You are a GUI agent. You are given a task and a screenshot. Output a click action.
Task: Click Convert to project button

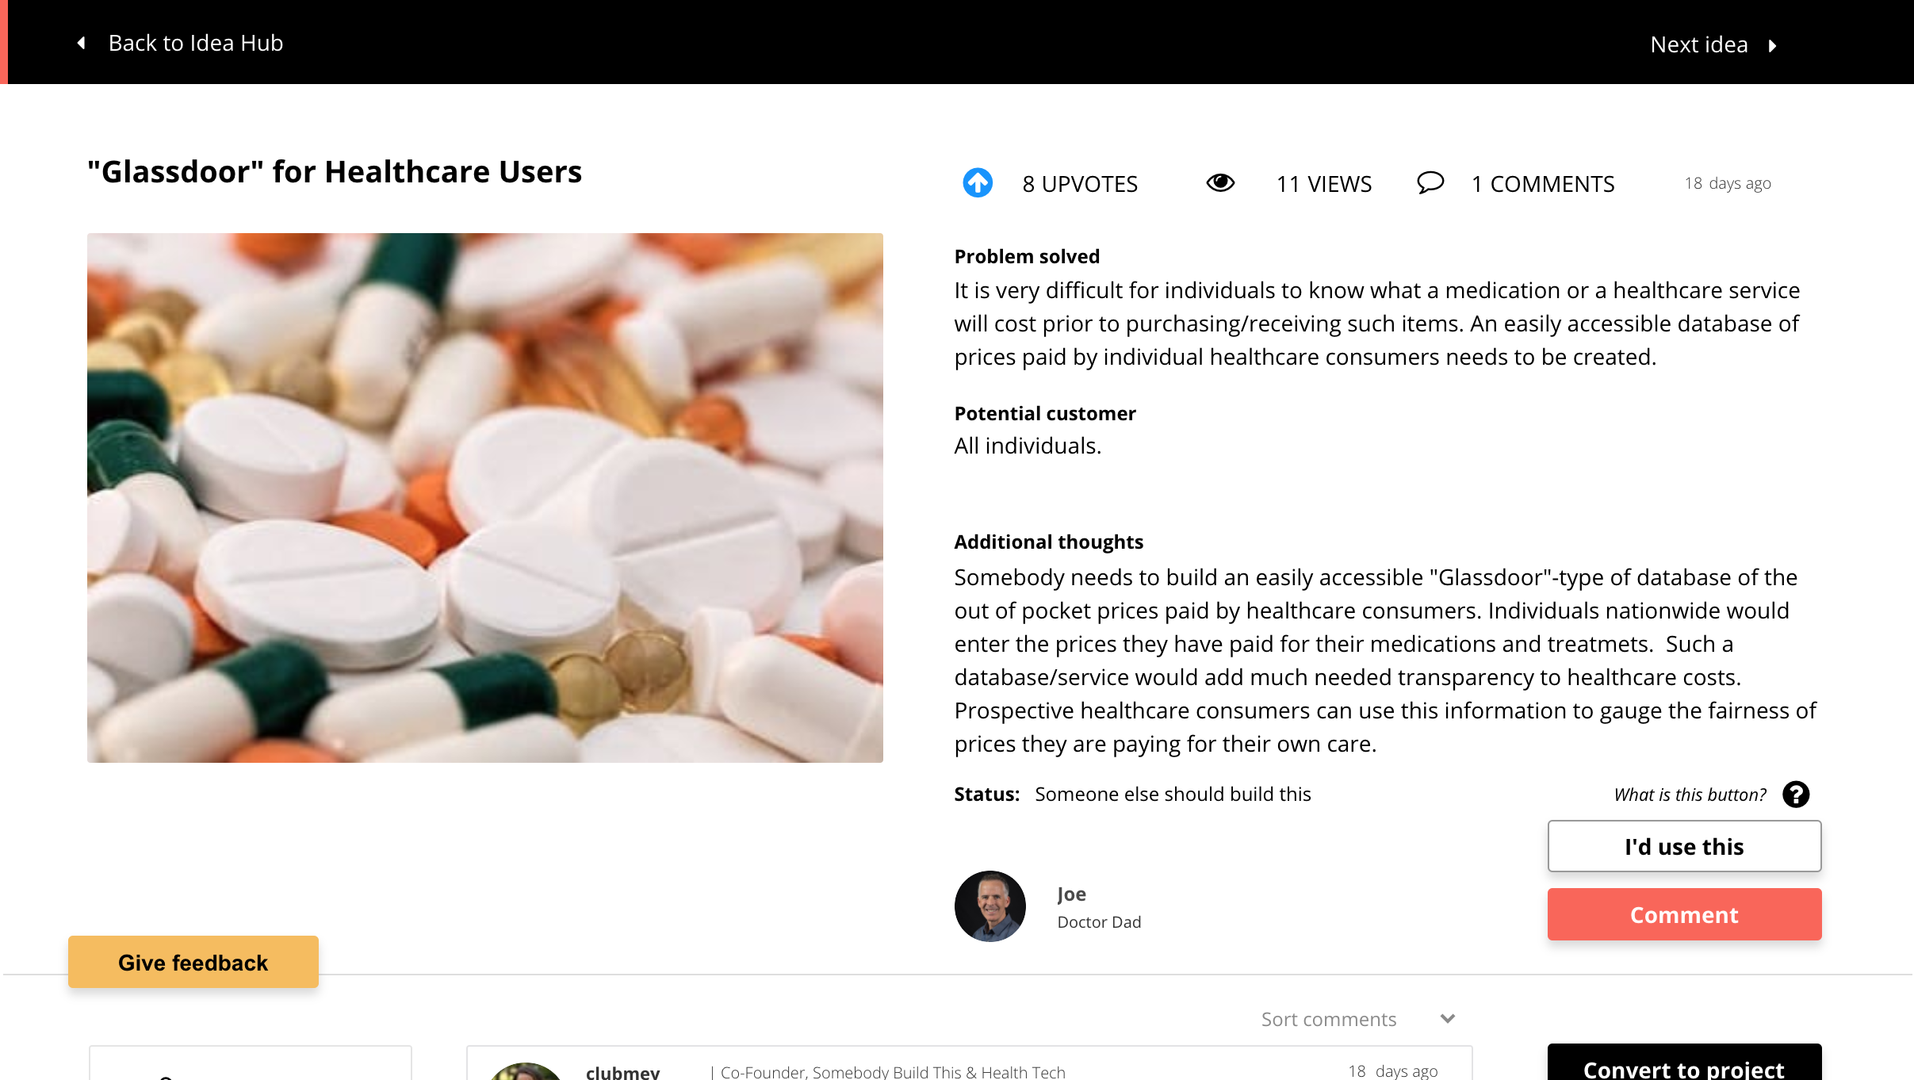click(1684, 1063)
